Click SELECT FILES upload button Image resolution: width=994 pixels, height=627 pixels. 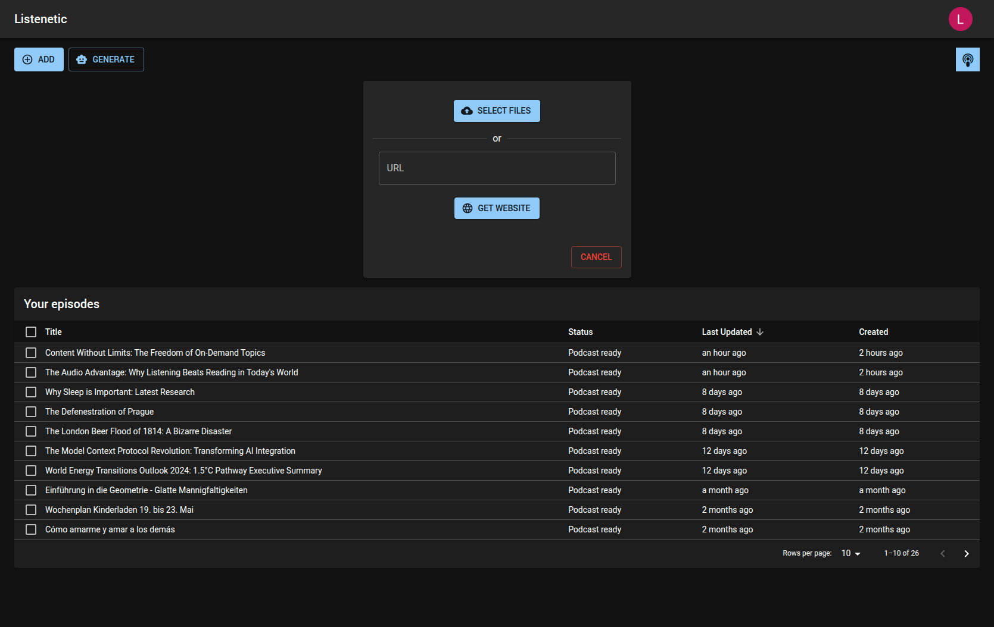[x=497, y=111]
